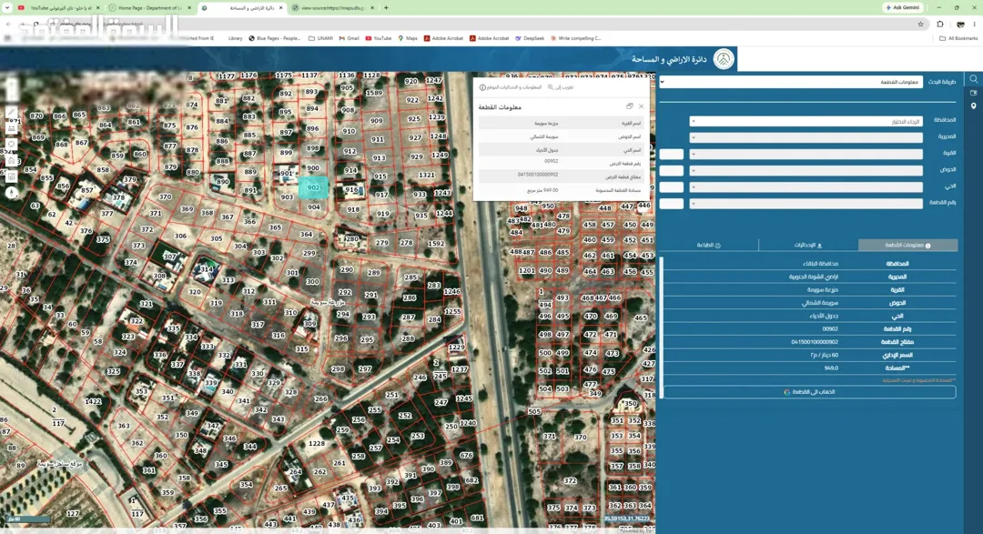Close the parcel information popup
Viewport: 983px width, 534px height.
(x=641, y=106)
